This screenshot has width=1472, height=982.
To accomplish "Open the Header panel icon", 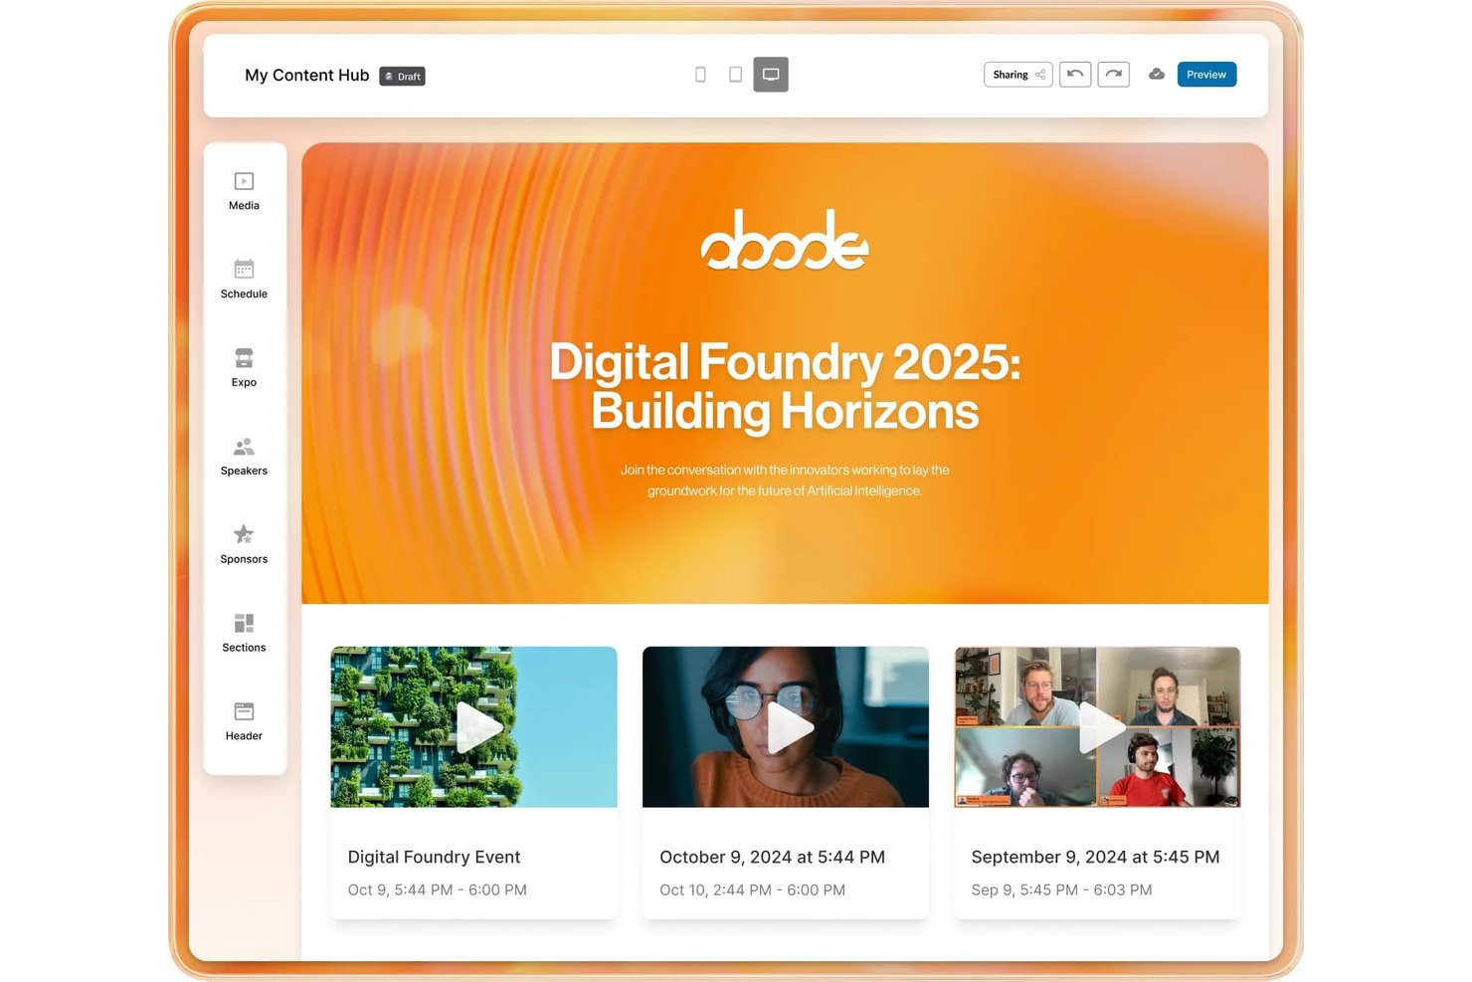I will click(244, 711).
